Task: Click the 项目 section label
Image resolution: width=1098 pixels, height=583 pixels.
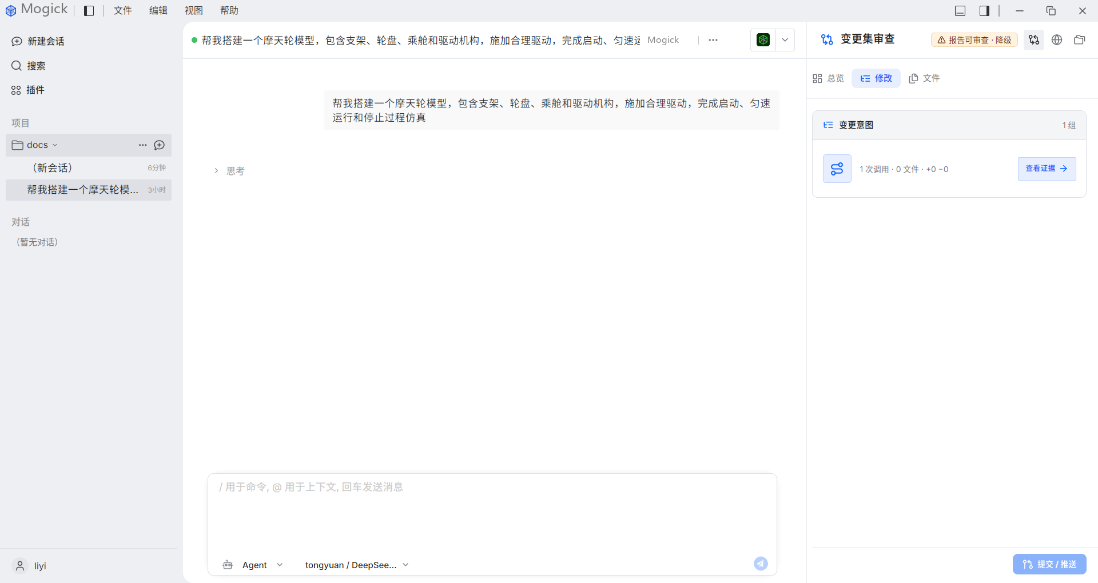Action: pos(21,123)
